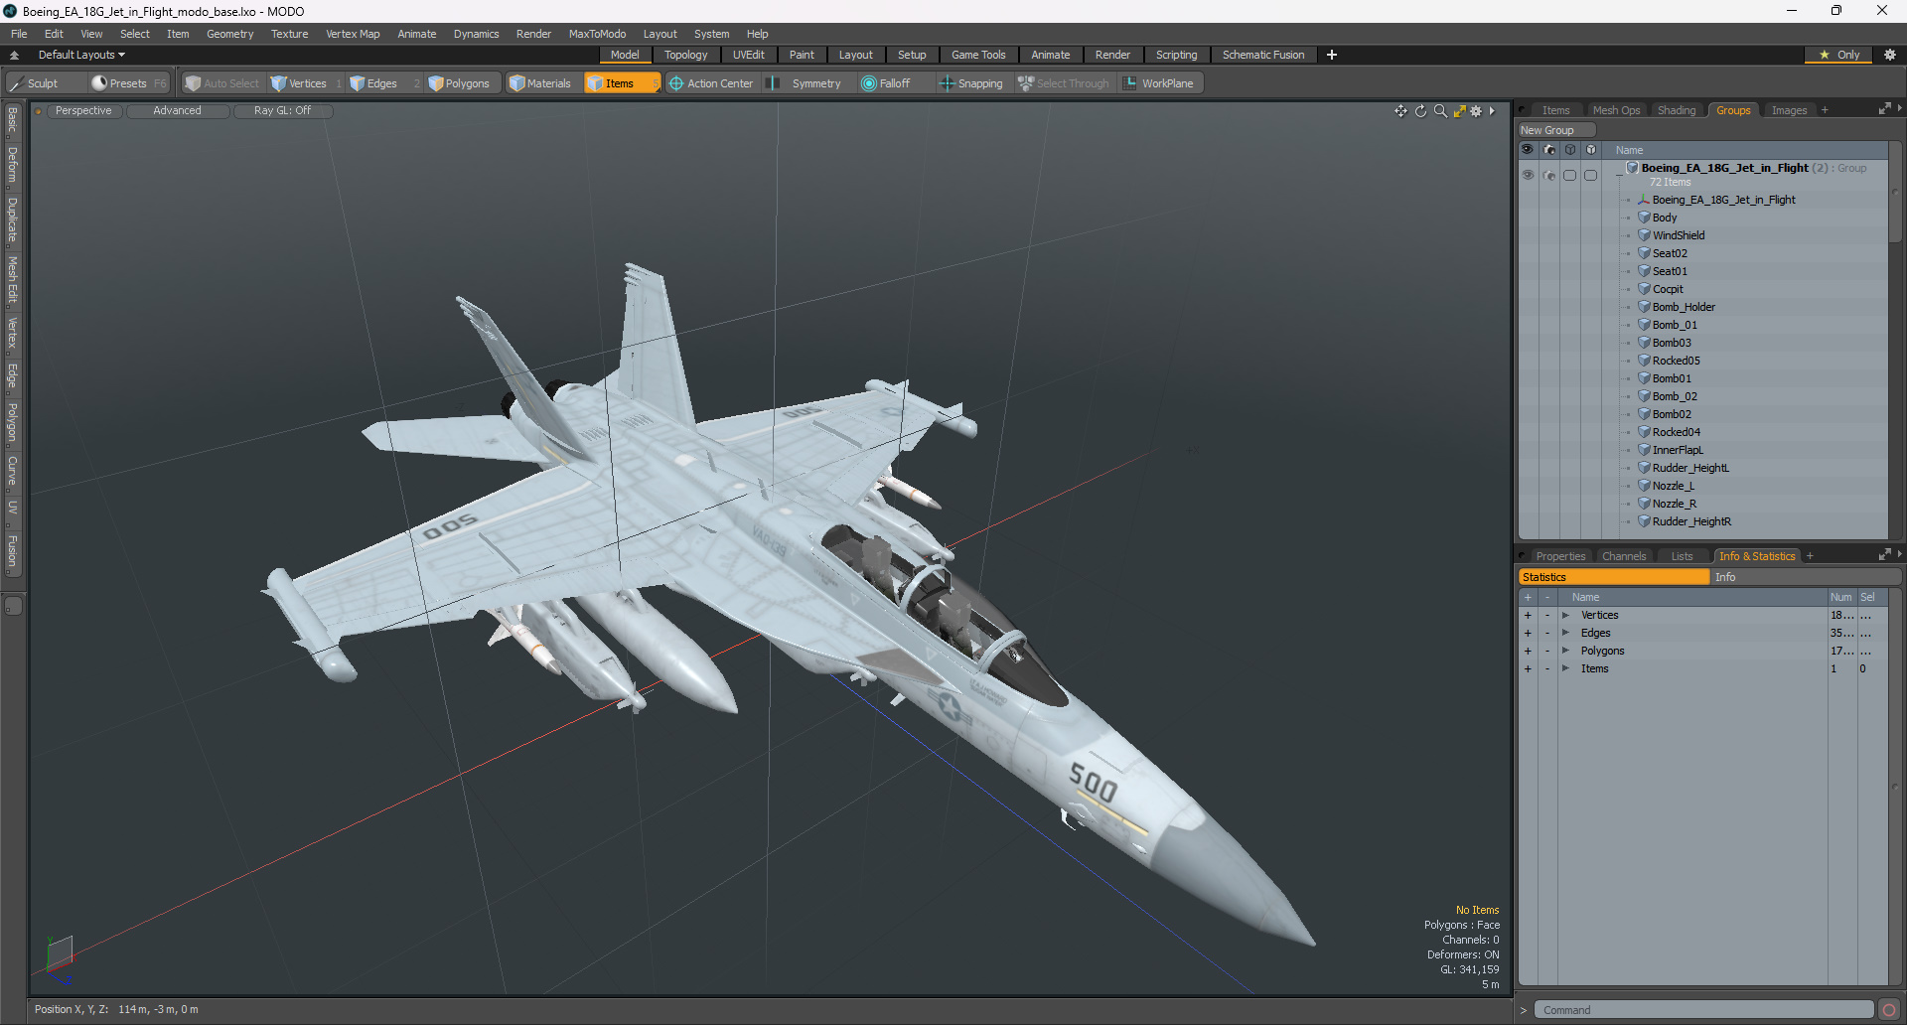The image size is (1907, 1025).
Task: Open the Presets browser
Action: (127, 83)
